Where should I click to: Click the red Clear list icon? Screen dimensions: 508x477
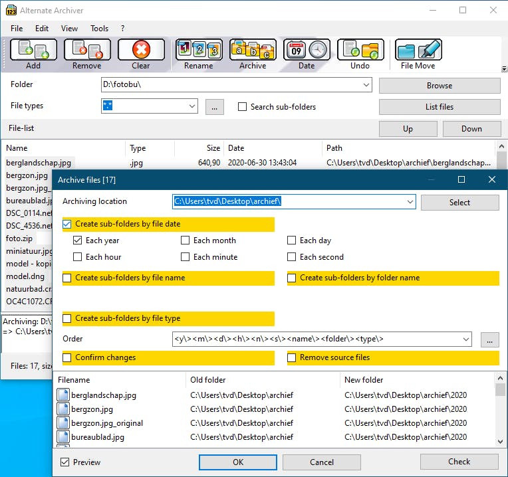tap(141, 50)
